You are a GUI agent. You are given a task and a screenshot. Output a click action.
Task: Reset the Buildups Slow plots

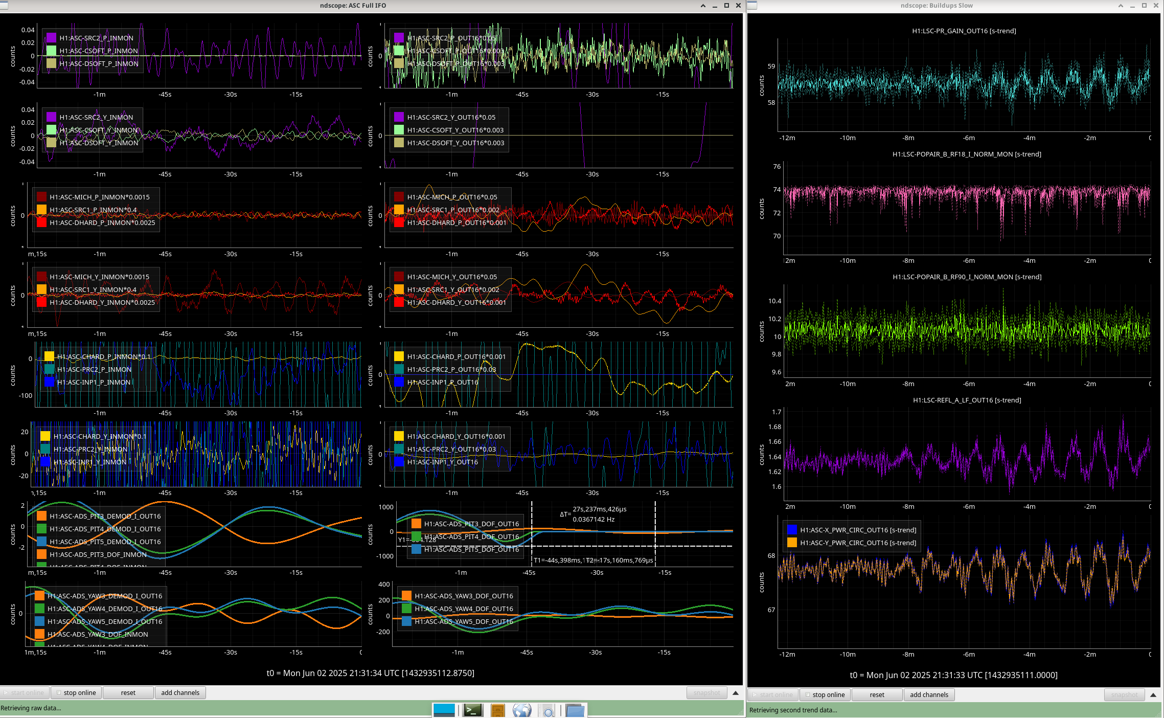point(877,695)
